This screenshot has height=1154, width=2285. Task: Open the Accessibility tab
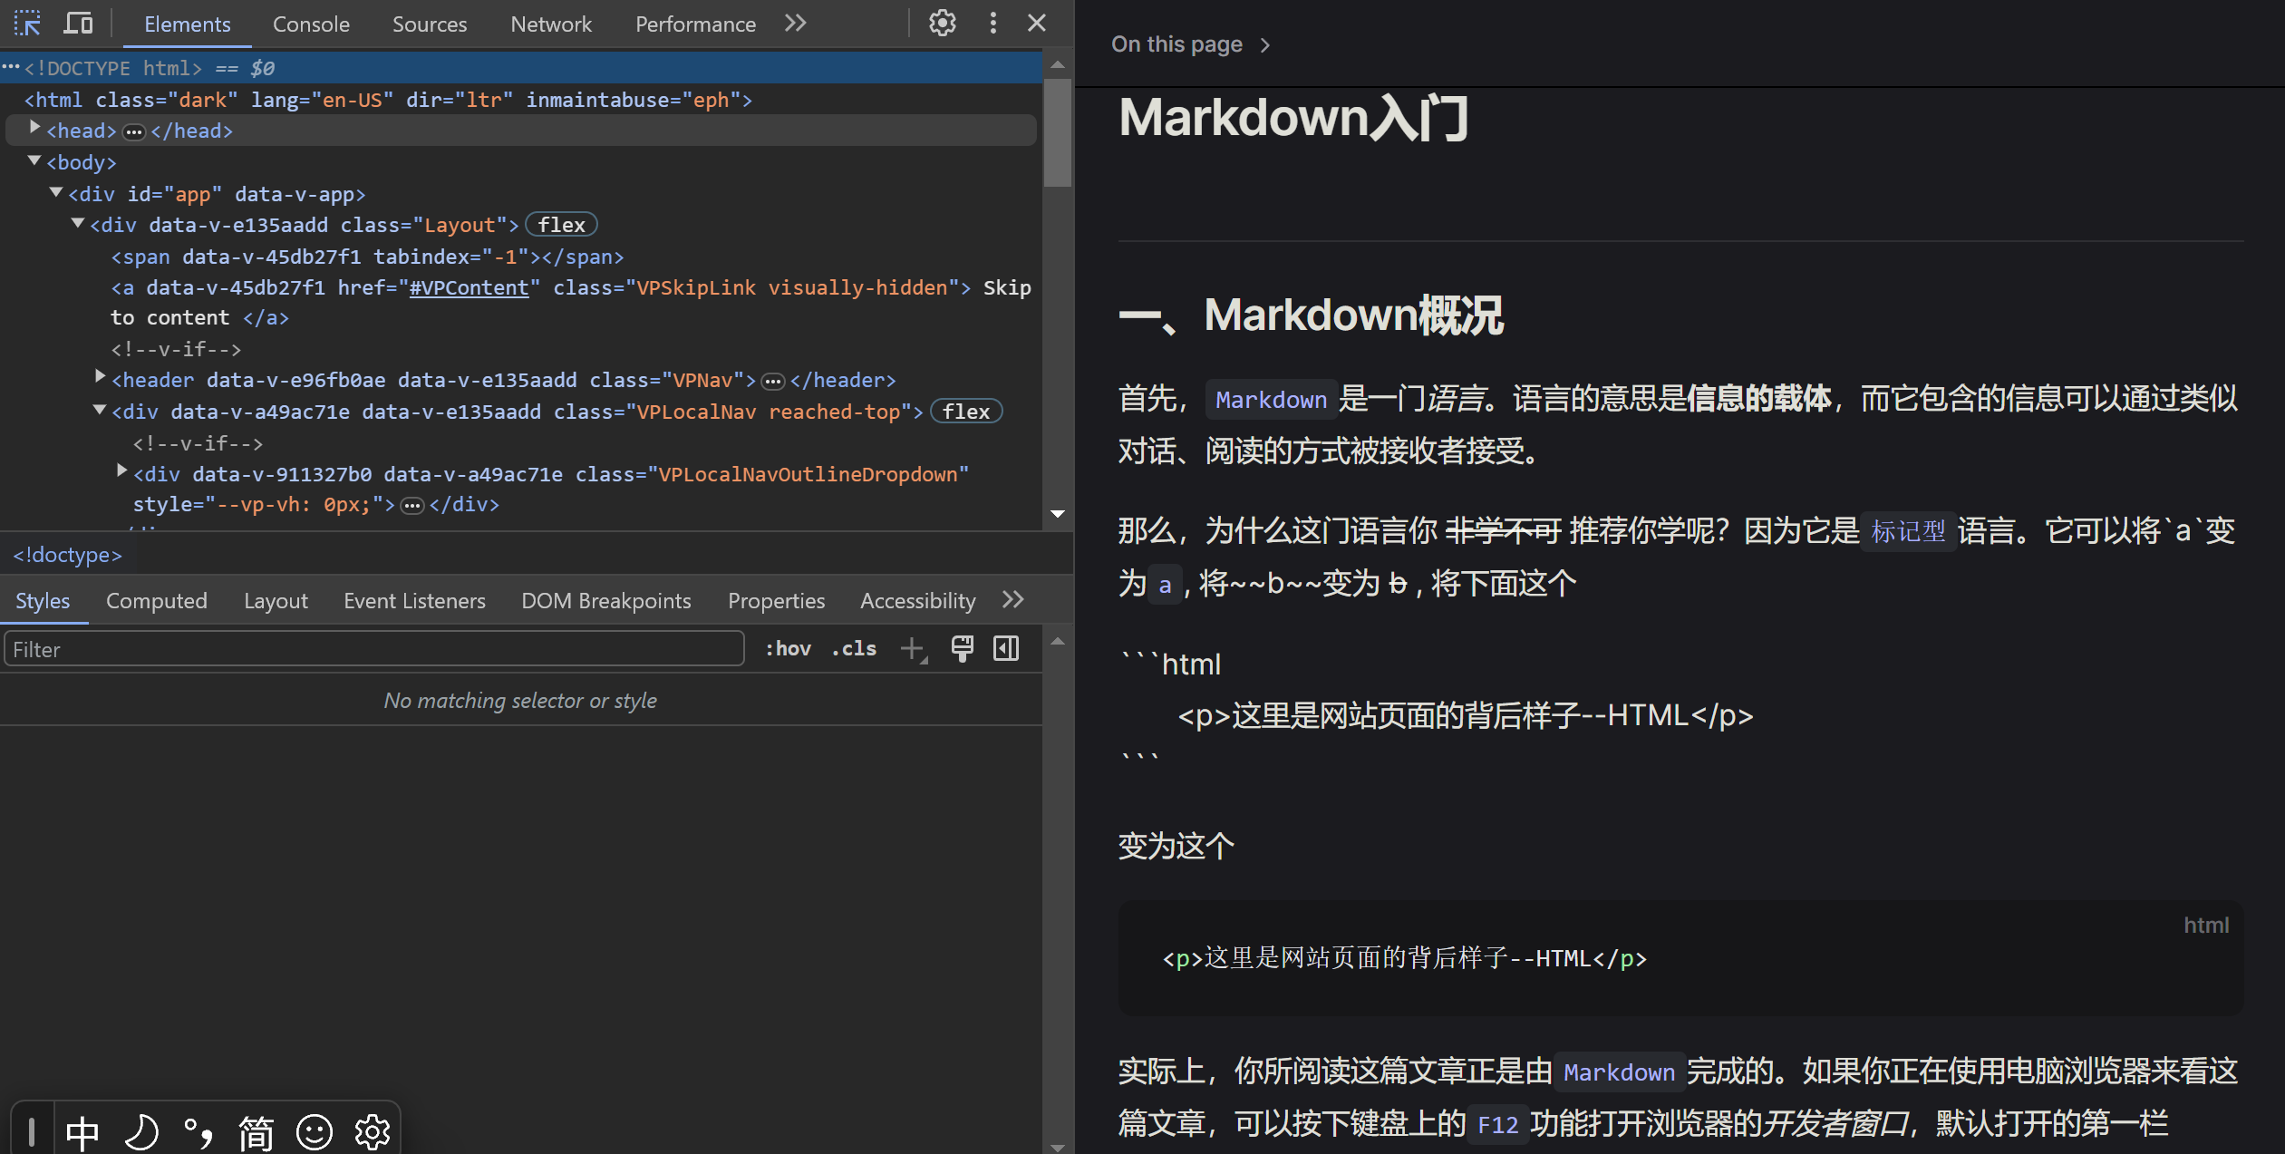click(917, 601)
